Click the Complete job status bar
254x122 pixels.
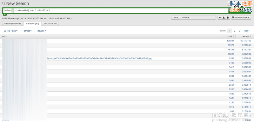tap(198, 18)
